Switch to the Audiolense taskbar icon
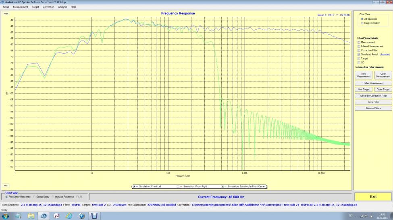 pyautogui.click(x=44, y=216)
